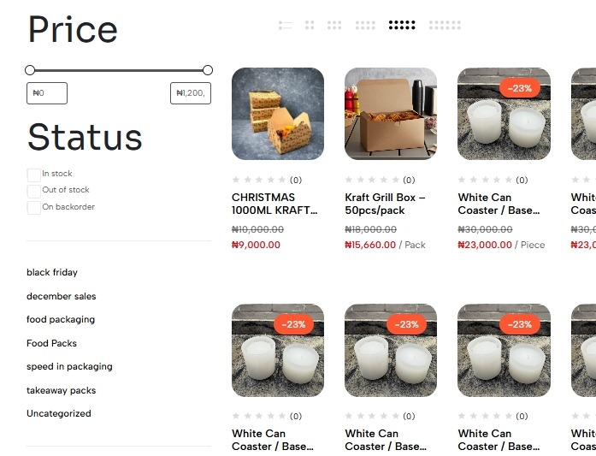Select the three-column grid view icon
Viewport: 596px width, 456px height.
click(334, 26)
